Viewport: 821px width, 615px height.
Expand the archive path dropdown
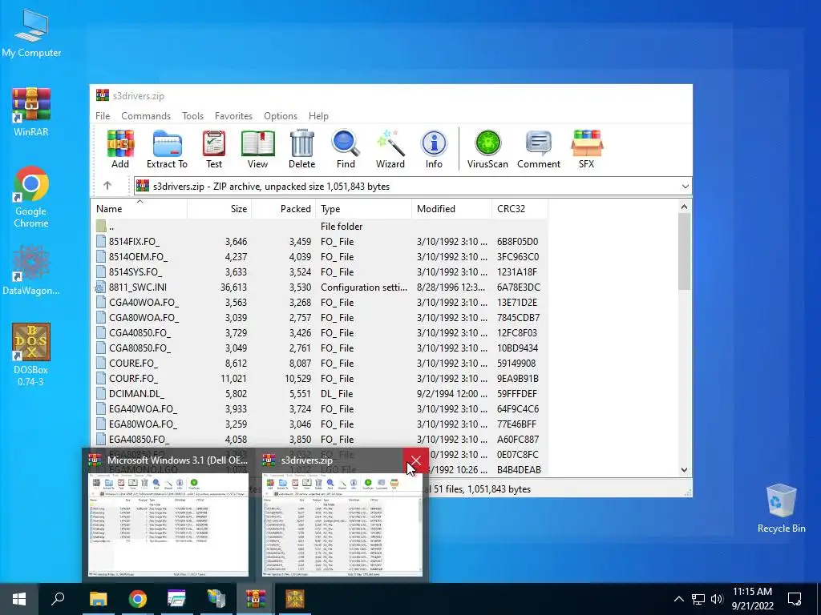tap(685, 186)
